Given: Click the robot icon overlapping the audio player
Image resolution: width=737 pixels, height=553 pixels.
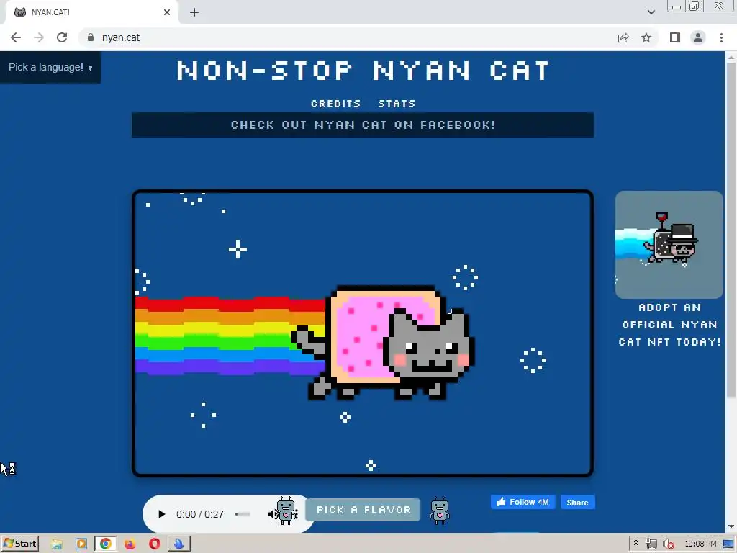Looking at the screenshot, I should 286,511.
